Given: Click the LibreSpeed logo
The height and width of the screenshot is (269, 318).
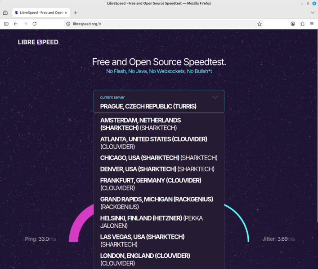Looking at the screenshot, I should [38, 42].
